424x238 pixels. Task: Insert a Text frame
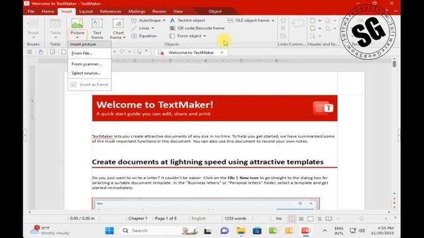tap(97, 29)
